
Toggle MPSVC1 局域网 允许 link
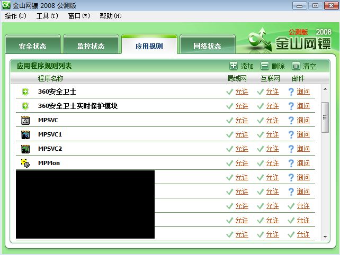click(x=242, y=135)
